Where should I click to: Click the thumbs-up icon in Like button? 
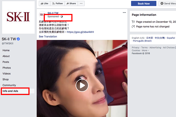[42, 3]
